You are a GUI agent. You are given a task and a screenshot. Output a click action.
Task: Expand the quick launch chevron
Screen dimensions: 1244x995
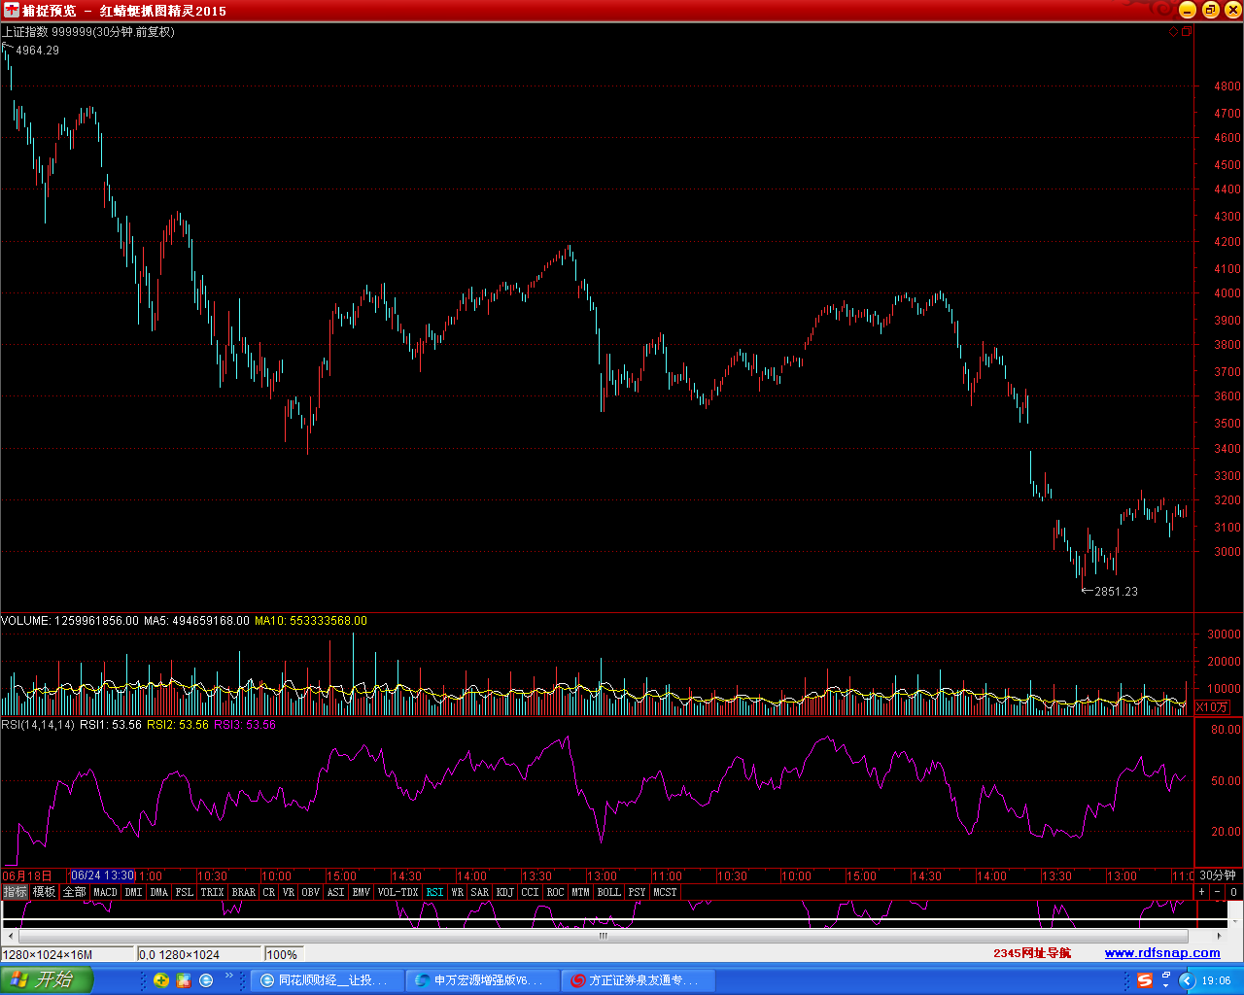[229, 977]
